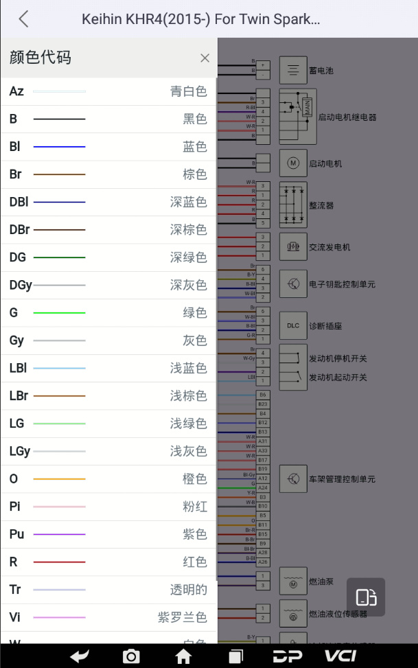Select the Br 棕色 color row
Viewport: 418px width, 668px height.
[108, 174]
